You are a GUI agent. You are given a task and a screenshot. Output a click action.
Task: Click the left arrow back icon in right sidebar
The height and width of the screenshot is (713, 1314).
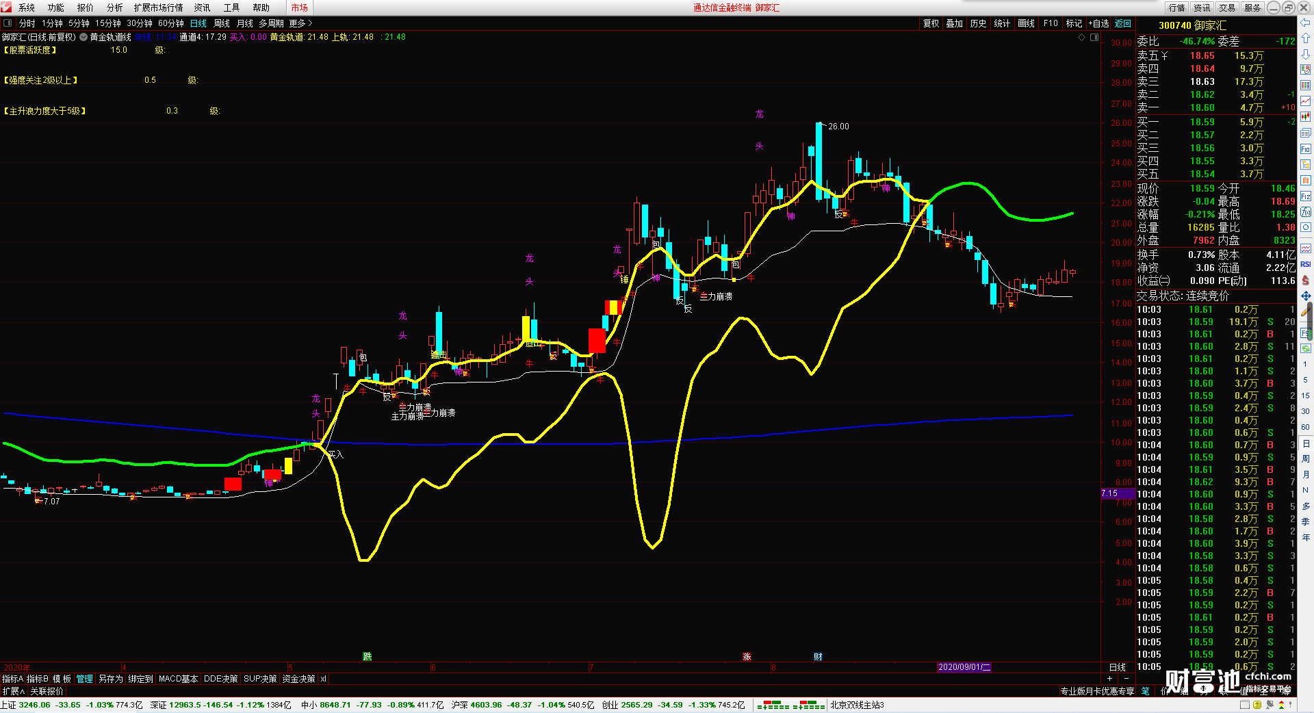pos(1306,23)
